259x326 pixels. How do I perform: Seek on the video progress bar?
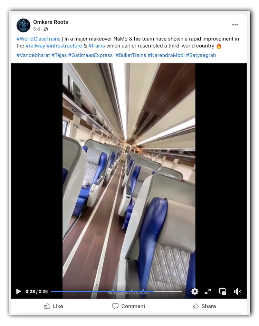116,291
